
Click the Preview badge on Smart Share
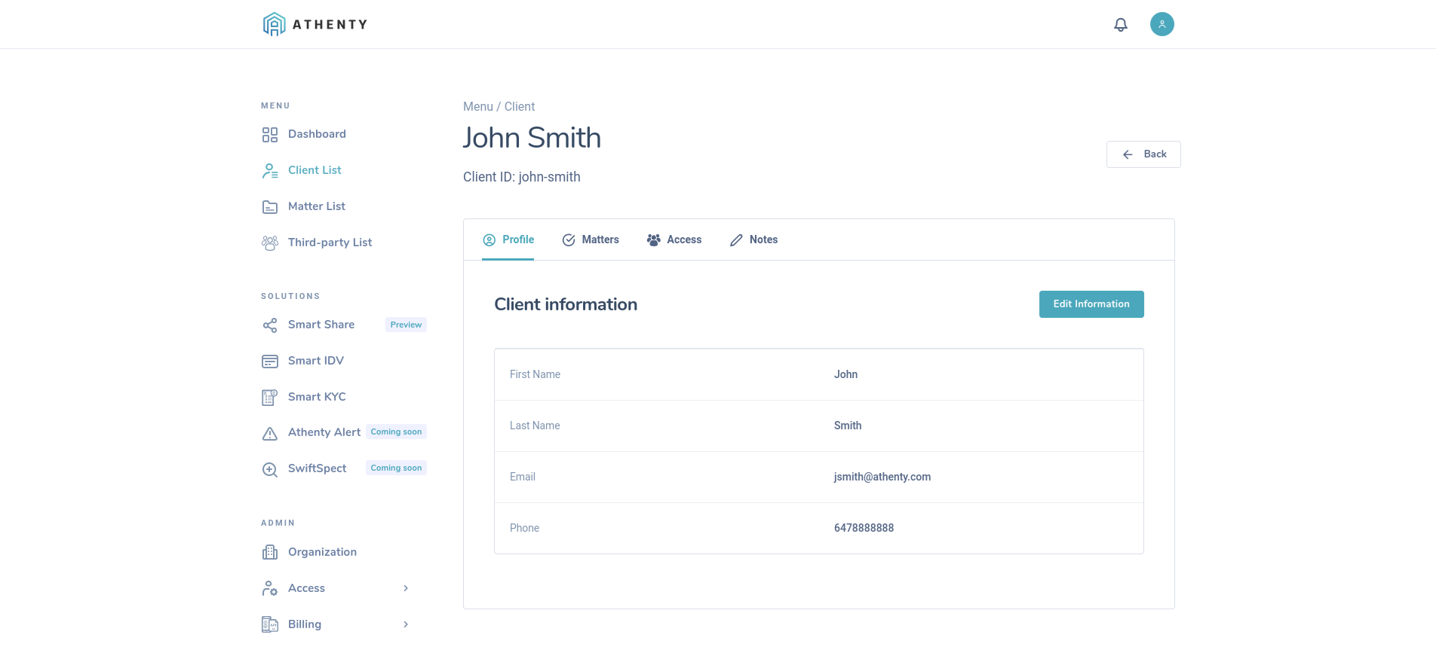click(406, 325)
